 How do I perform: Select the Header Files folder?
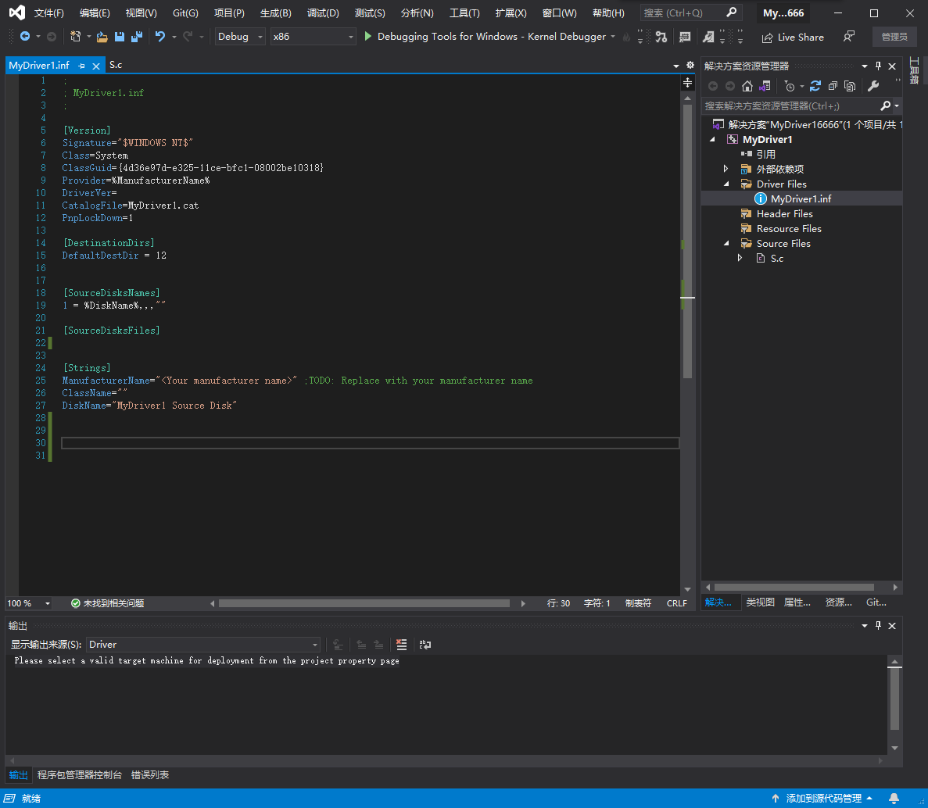point(784,213)
